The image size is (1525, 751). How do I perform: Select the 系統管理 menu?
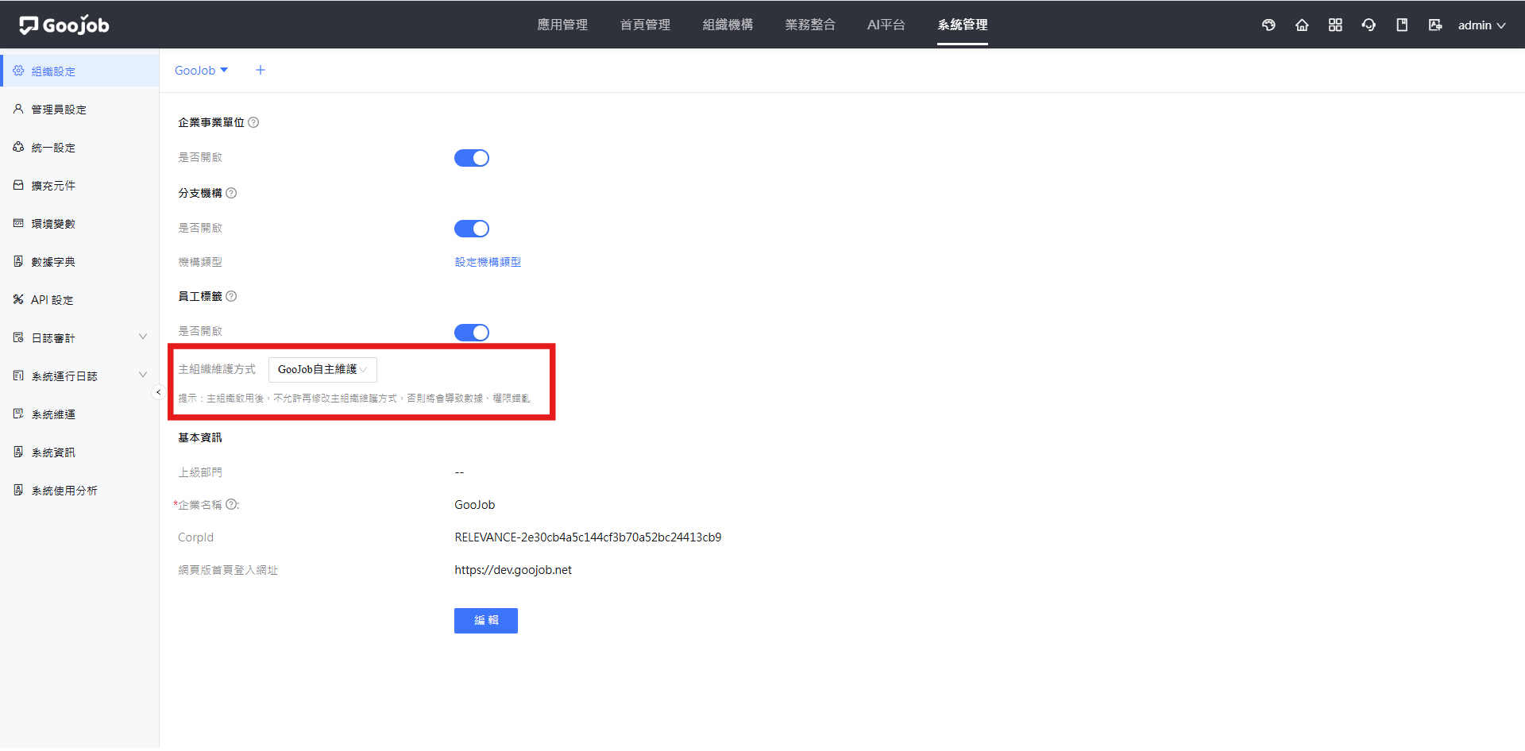coord(963,25)
